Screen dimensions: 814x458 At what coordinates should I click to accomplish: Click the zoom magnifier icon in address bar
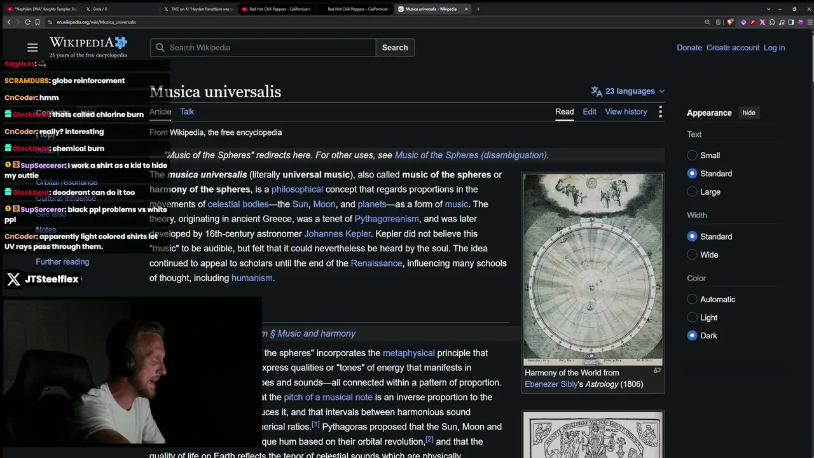[x=707, y=22]
